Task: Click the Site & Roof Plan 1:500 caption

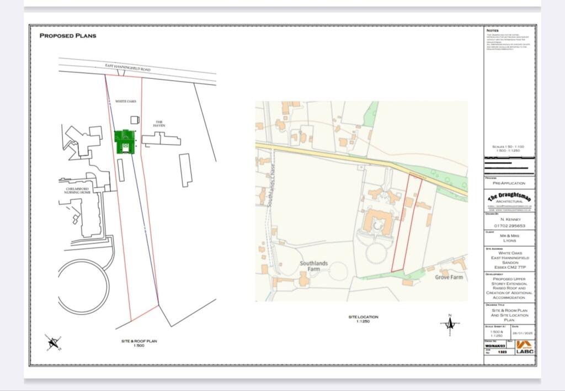Action: coord(139,344)
